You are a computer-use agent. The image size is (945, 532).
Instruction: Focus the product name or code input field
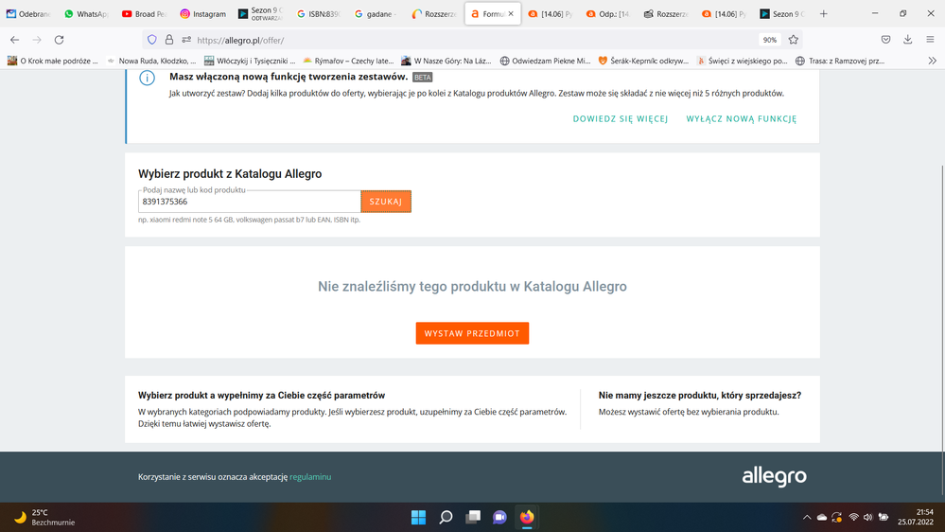coord(250,202)
